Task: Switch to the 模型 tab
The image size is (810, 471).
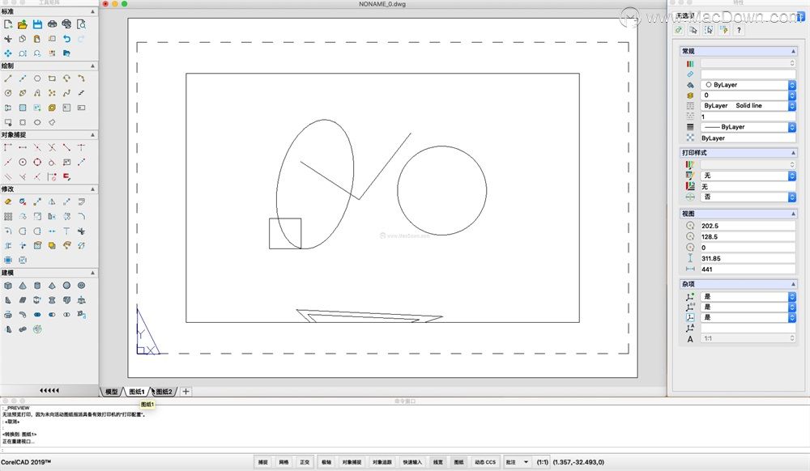Action: [112, 392]
